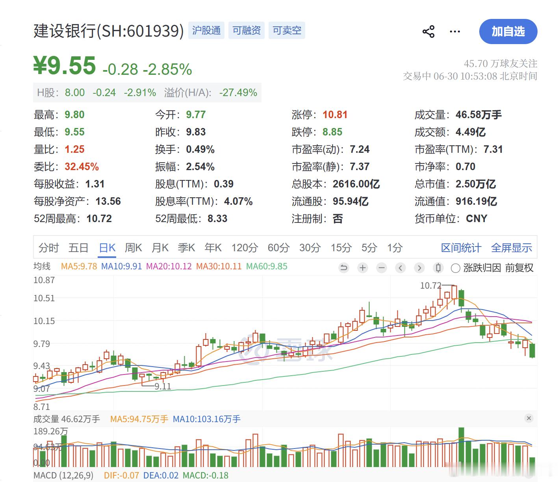Viewport: 560px width, 482px height.
Task: Open 全屏显示 fullscreen link
Action: (512, 248)
